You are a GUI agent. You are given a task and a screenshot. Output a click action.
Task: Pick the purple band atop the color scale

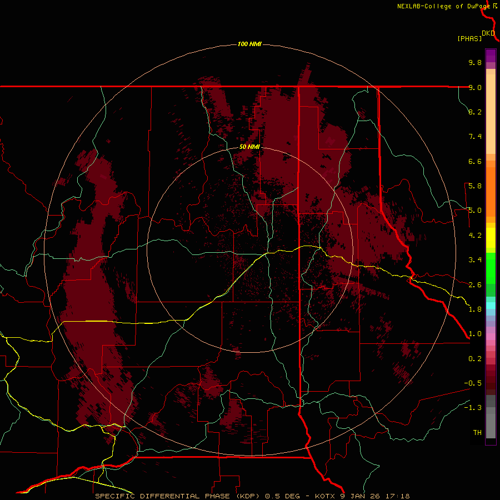tap(491, 56)
